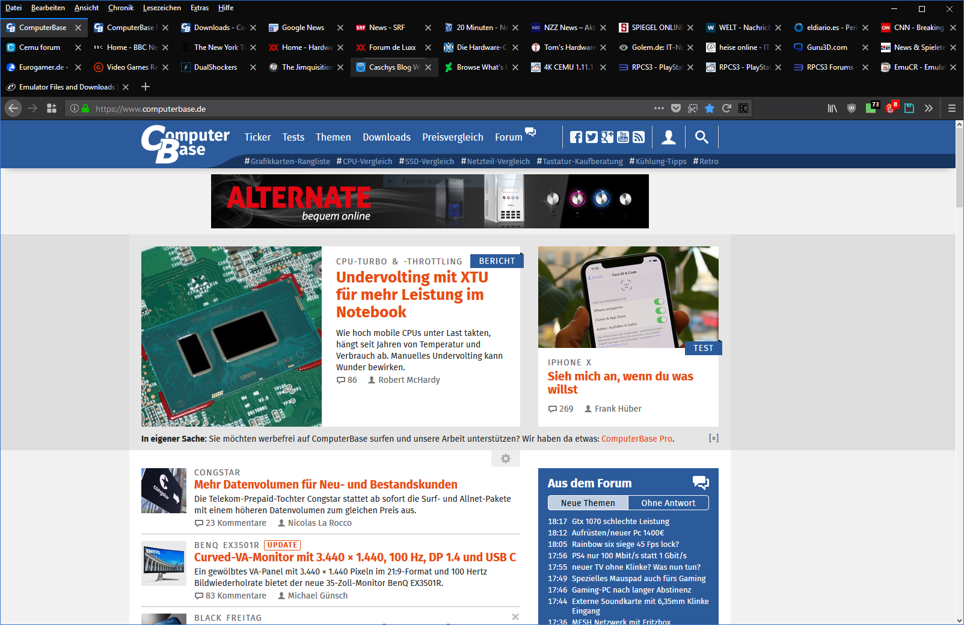Open green extension with 73 badge
964x625 pixels.
pos(872,108)
